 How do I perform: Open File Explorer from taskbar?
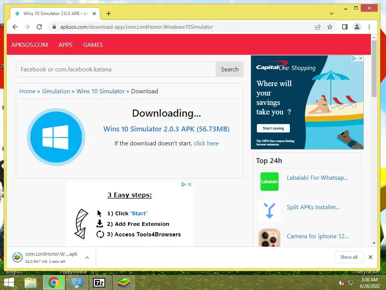(x=30, y=282)
